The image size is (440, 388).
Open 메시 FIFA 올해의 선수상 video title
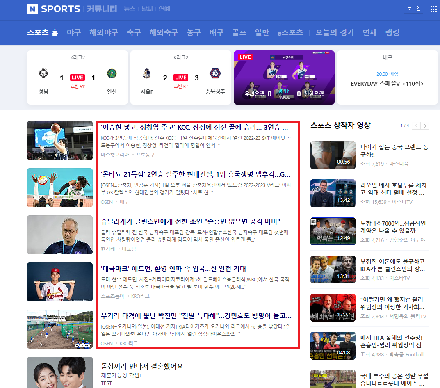click(393, 341)
